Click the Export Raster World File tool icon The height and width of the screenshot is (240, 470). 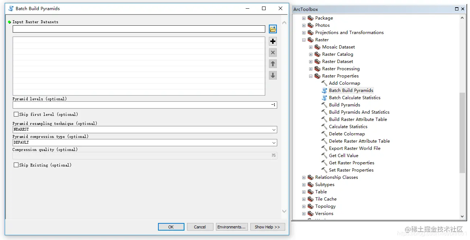324,148
